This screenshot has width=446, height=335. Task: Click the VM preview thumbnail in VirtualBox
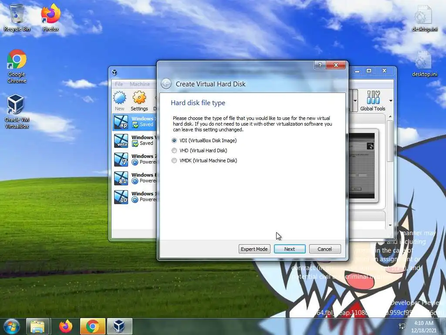[362, 166]
